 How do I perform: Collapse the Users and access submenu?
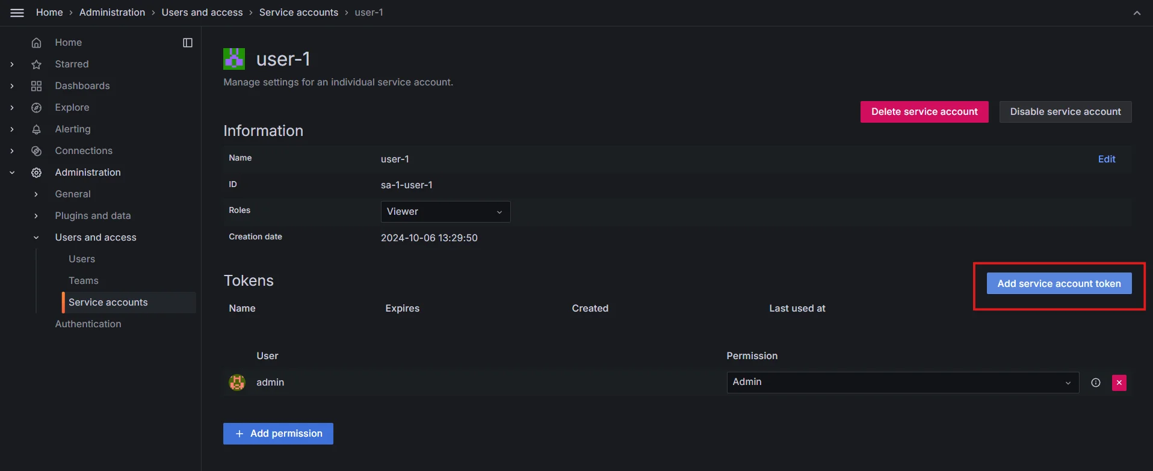point(36,238)
